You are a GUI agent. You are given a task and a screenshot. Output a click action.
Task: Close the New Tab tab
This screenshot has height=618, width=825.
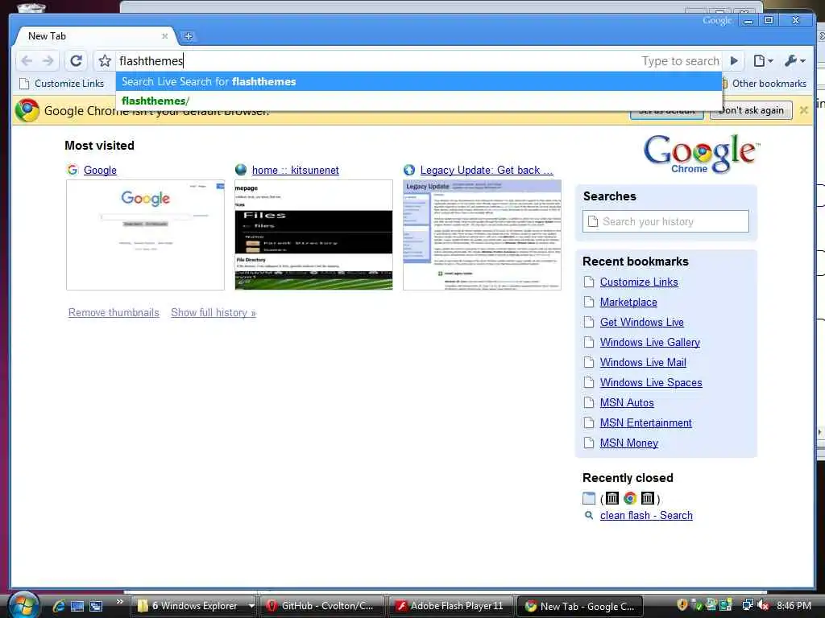(164, 36)
